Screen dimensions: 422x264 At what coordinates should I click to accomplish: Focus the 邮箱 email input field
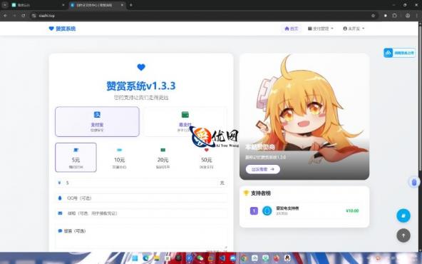coord(141,213)
